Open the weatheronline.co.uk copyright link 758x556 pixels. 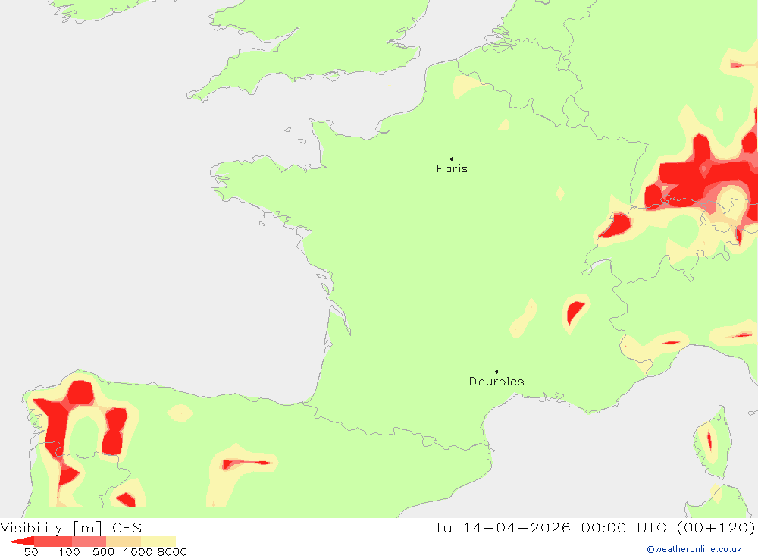pyautogui.click(x=694, y=549)
